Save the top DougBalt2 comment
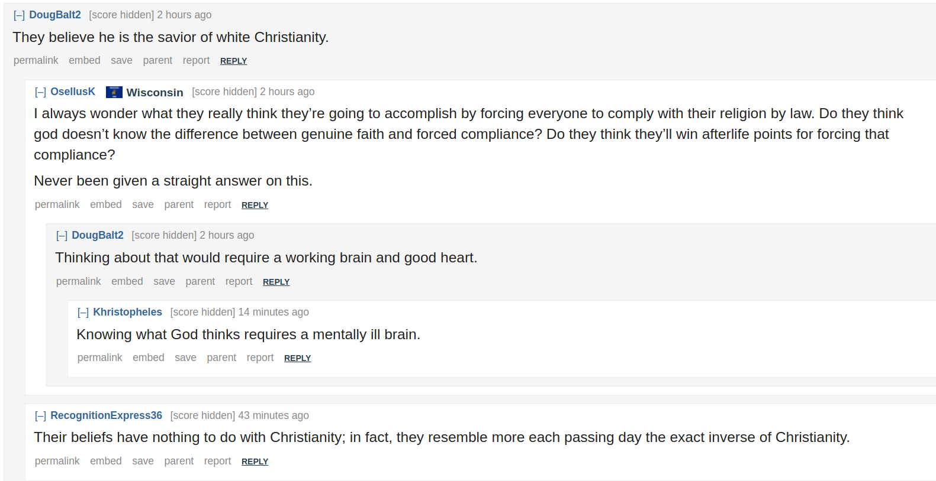The height and width of the screenshot is (481, 936). [121, 60]
